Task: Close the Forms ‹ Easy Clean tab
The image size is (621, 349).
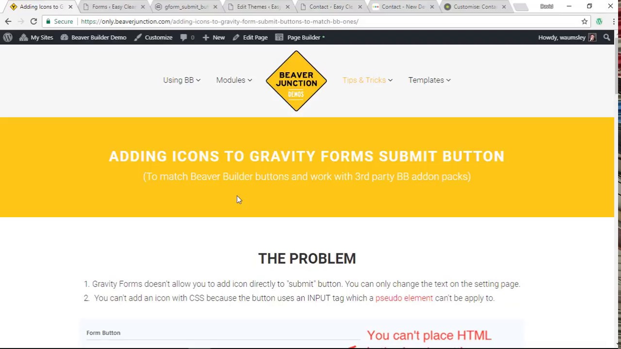Action: pyautogui.click(x=143, y=7)
